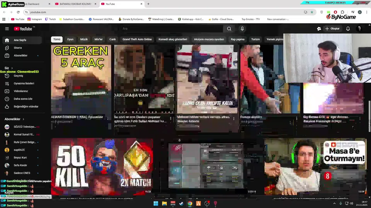Open Masa 8'e Oturmayın video thumbnail
Image resolution: width=371 pixels, height=208 pixels.
click(x=315, y=167)
